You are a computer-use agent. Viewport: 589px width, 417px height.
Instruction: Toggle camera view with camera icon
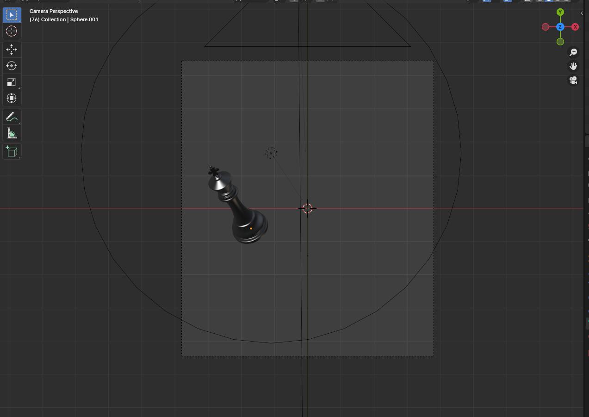click(573, 80)
